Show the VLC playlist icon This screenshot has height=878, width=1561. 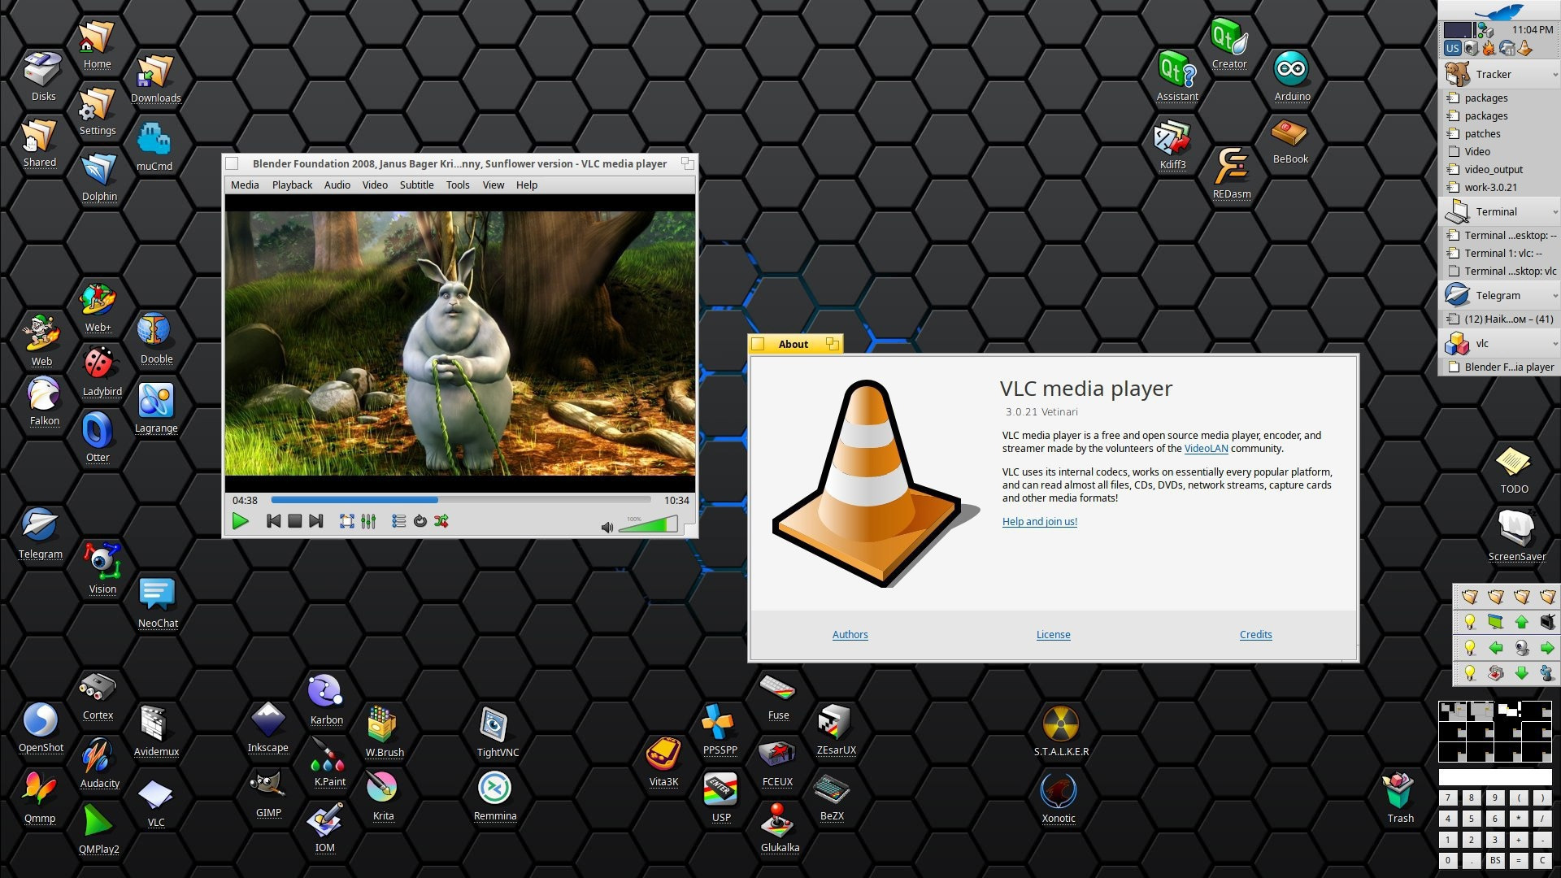[398, 521]
